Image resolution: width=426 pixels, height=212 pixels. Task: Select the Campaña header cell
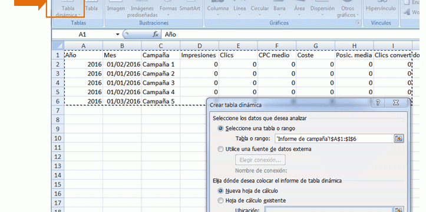coord(161,55)
